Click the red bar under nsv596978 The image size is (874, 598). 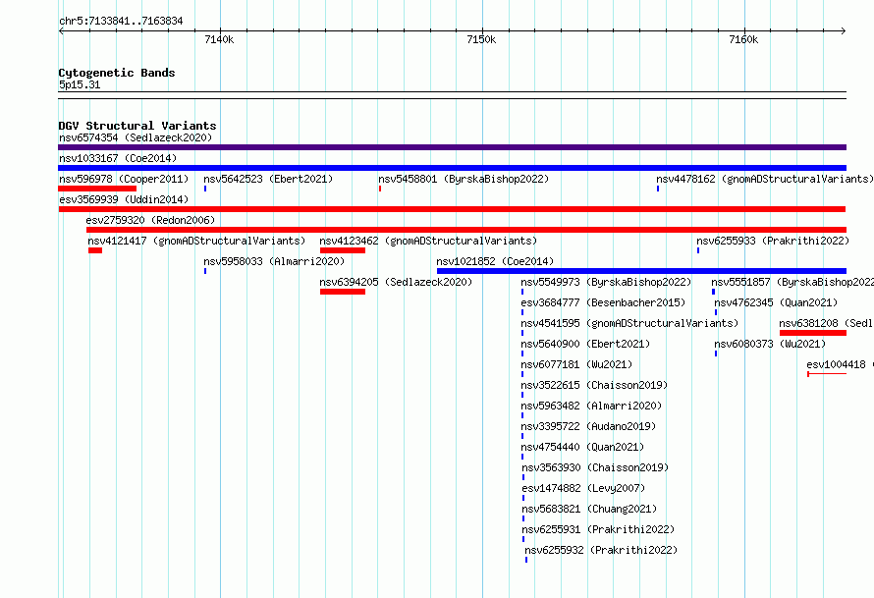pyautogui.click(x=97, y=189)
